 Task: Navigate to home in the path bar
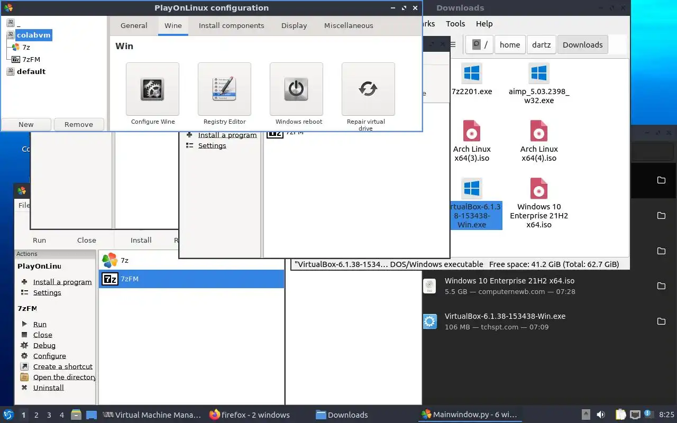[x=510, y=45]
